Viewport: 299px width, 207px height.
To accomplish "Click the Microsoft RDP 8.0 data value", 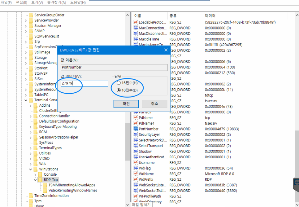I will pos(219,174).
